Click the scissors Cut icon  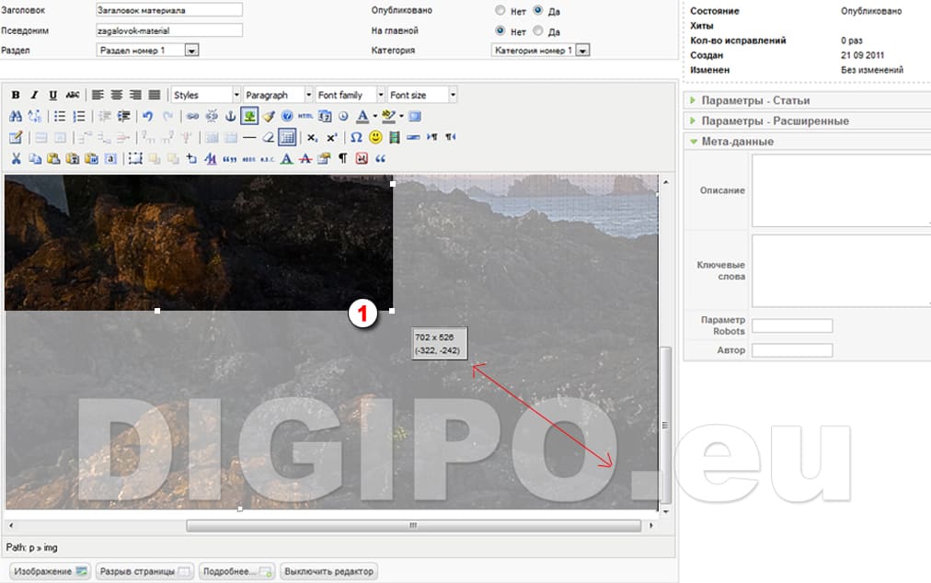click(16, 158)
